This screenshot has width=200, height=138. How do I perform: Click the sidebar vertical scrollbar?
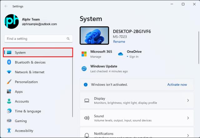pyautogui.click(x=72, y=87)
